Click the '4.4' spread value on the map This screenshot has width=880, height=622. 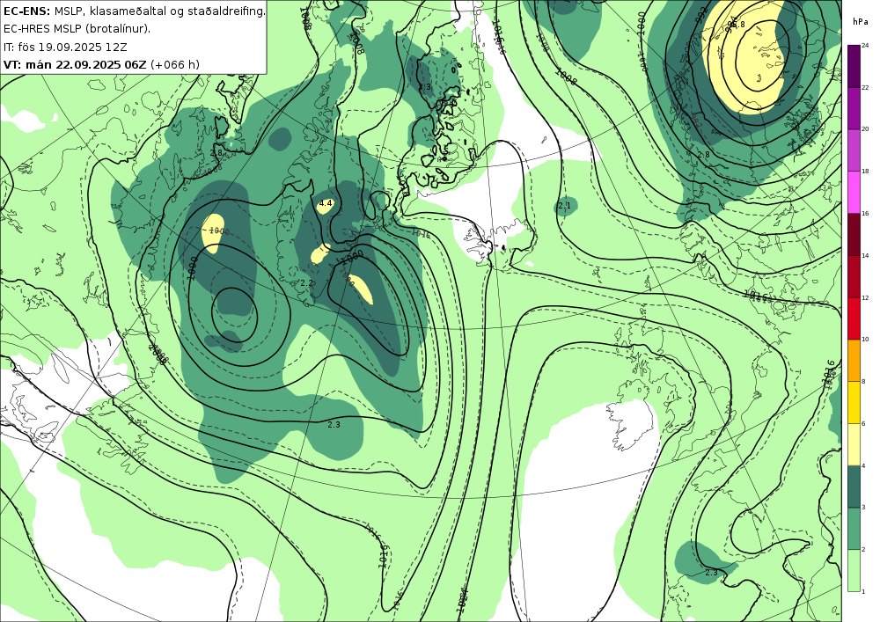coord(326,203)
